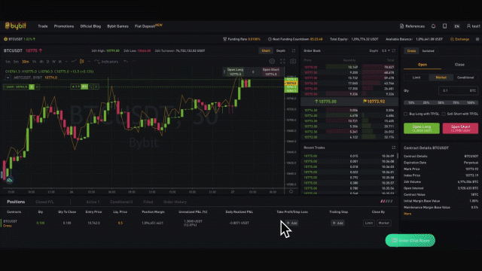Open the chart settings gear icon
Screen dimensions: 482x271
tap(272, 62)
